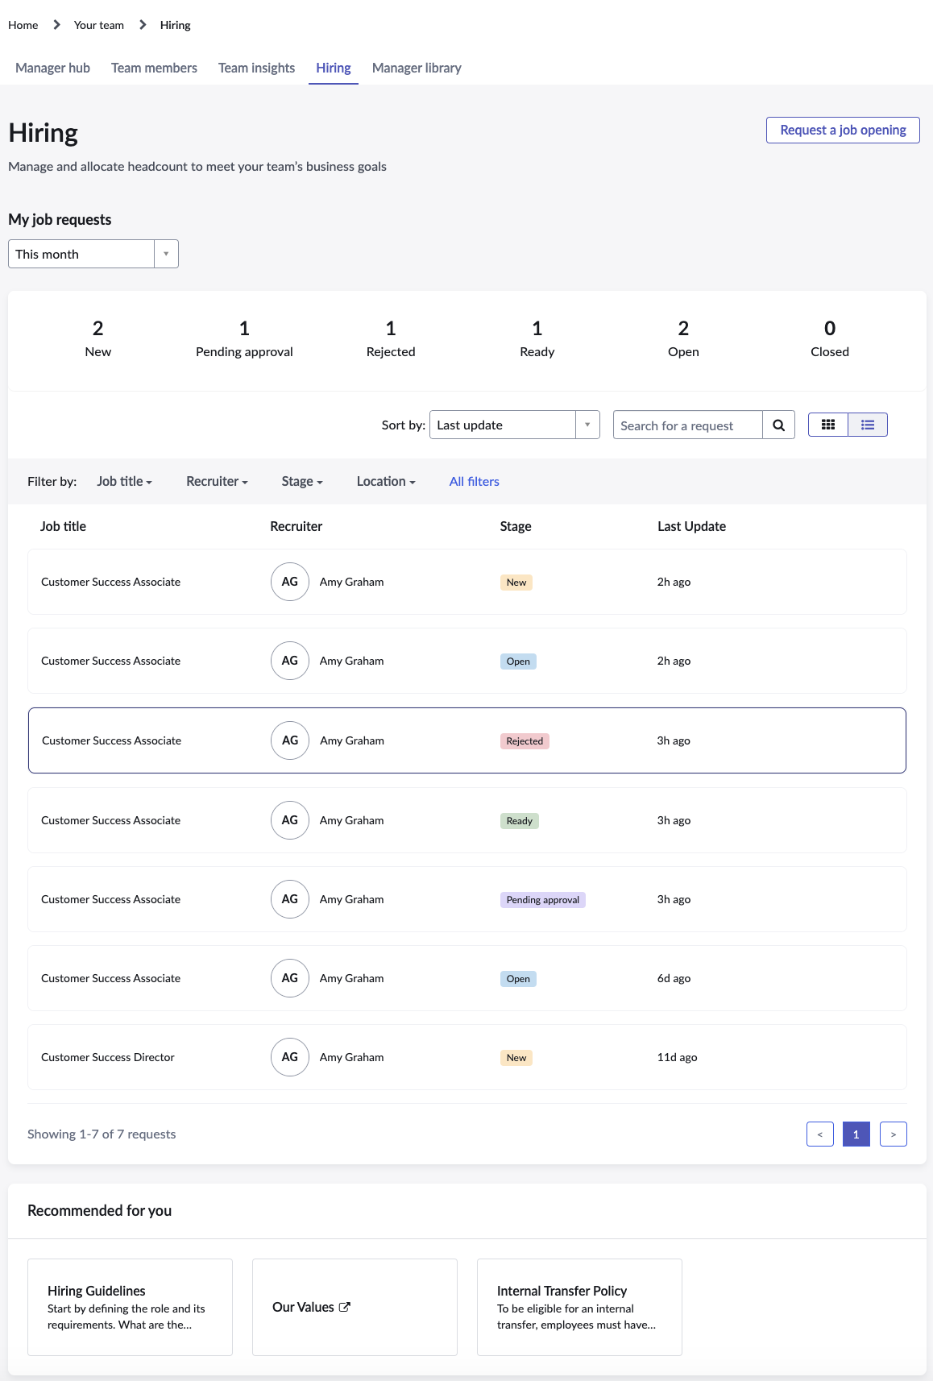Click AG avatar in Pending approval row
The image size is (933, 1381).
pyautogui.click(x=290, y=899)
